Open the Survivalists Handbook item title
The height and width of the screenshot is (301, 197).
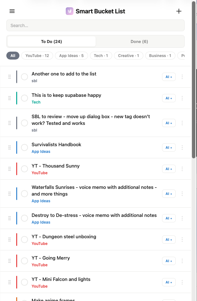click(56, 145)
